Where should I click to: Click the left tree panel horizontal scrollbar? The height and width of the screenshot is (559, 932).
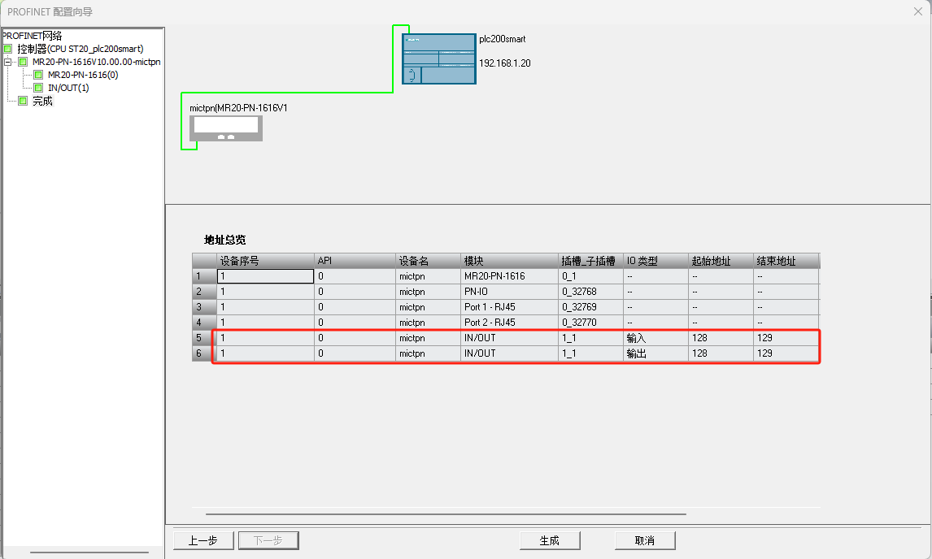pyautogui.click(x=89, y=552)
